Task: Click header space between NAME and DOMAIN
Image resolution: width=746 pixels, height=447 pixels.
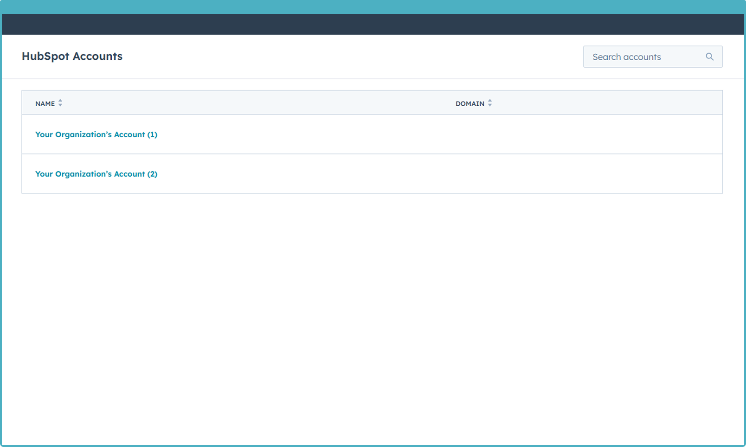Action: click(255, 103)
